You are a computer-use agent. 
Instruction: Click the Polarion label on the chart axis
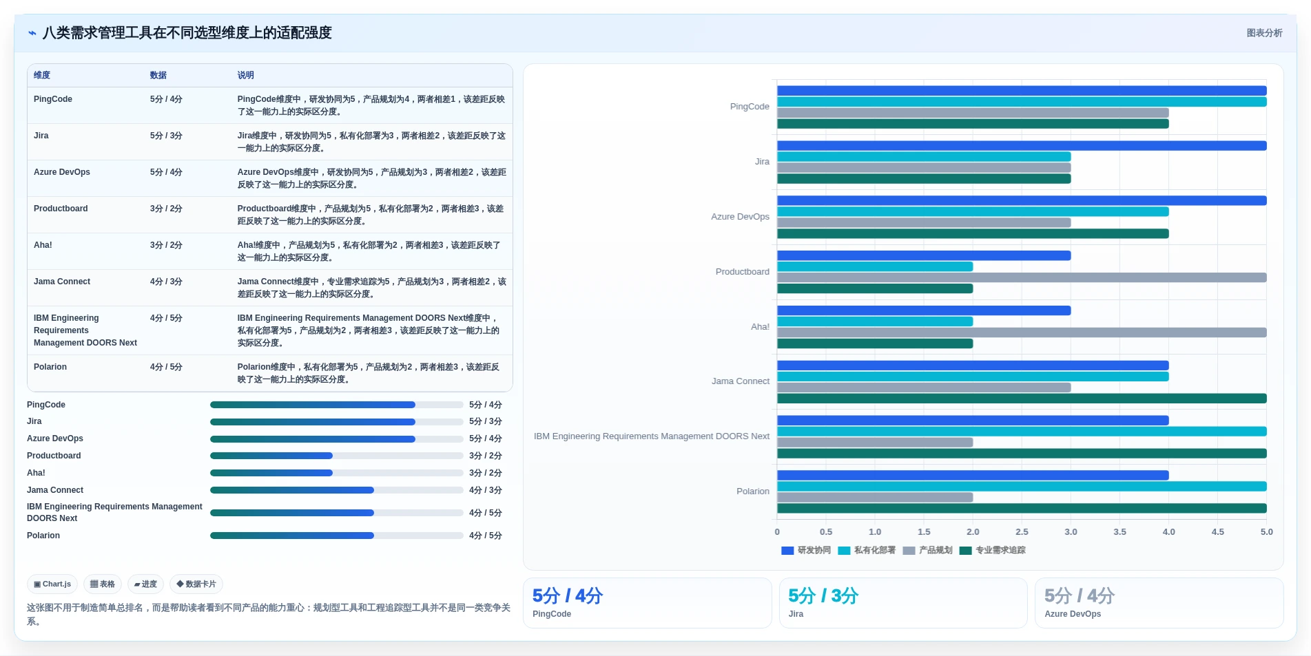click(x=753, y=491)
